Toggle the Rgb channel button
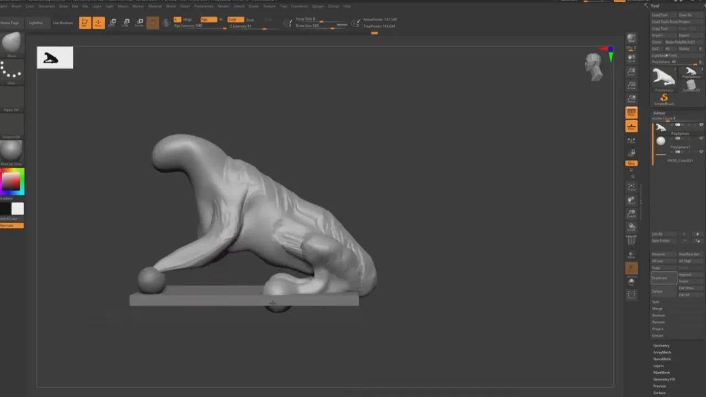 tap(208, 19)
